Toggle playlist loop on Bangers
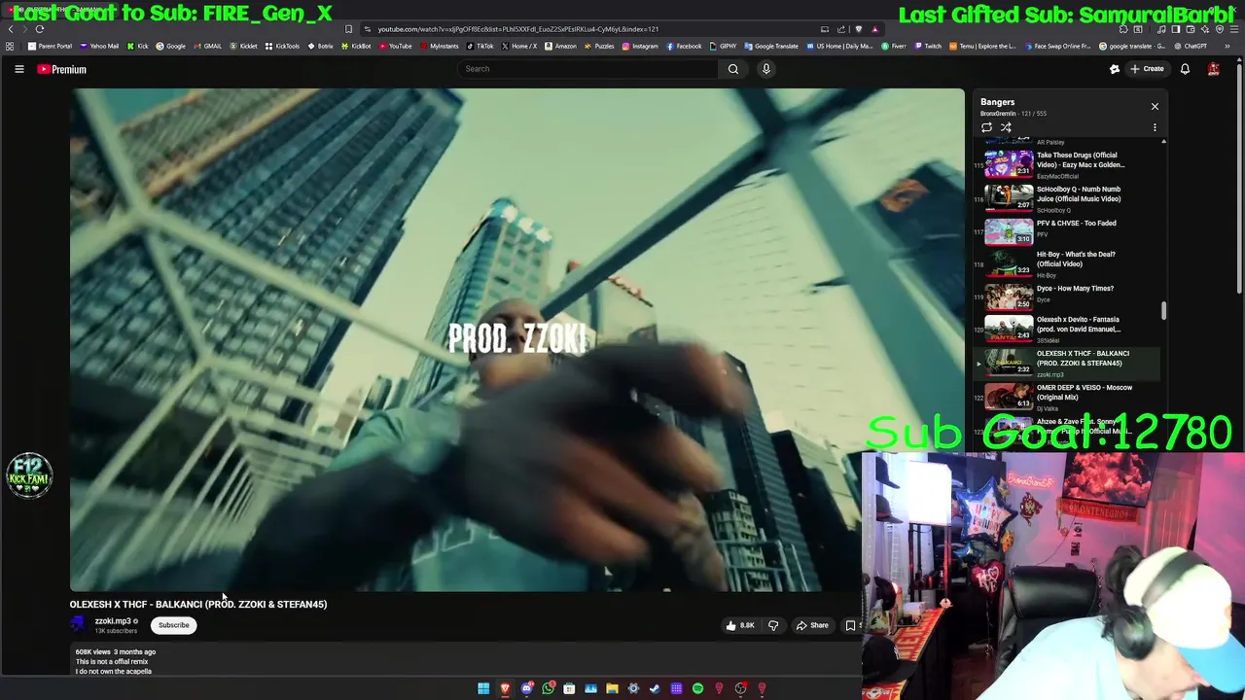Viewport: 1245px width, 700px height. pyautogui.click(x=986, y=127)
